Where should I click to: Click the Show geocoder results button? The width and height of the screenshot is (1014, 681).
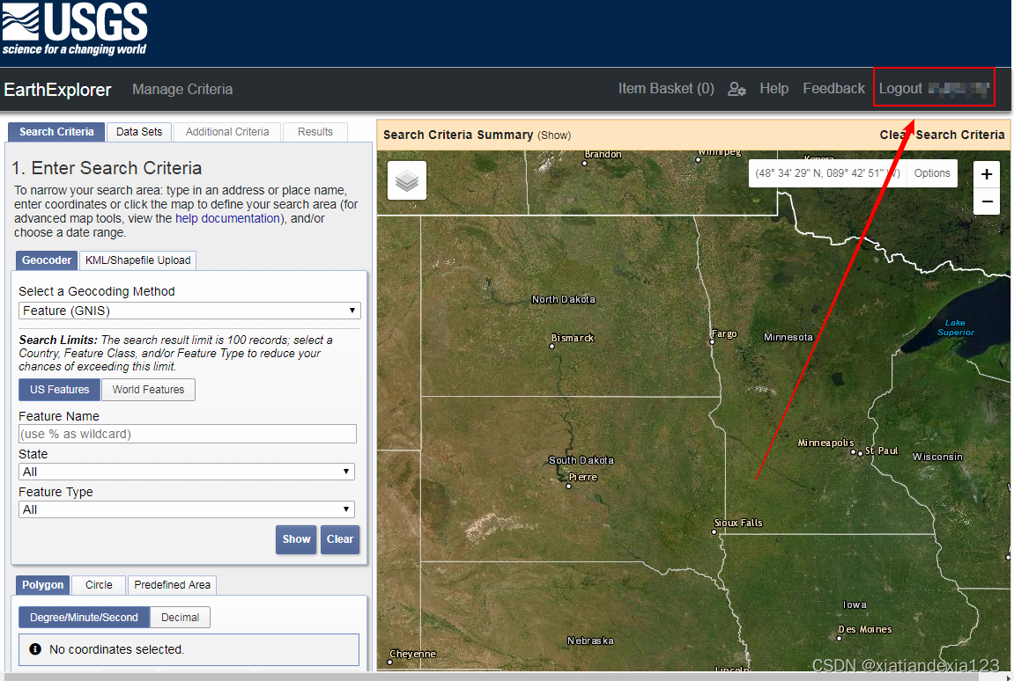296,539
